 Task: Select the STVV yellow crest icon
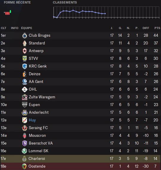coord(25,59)
